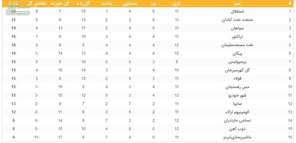Click the گل خورده column header
Viewport: 296px width, 143px height.
click(x=60, y=3)
